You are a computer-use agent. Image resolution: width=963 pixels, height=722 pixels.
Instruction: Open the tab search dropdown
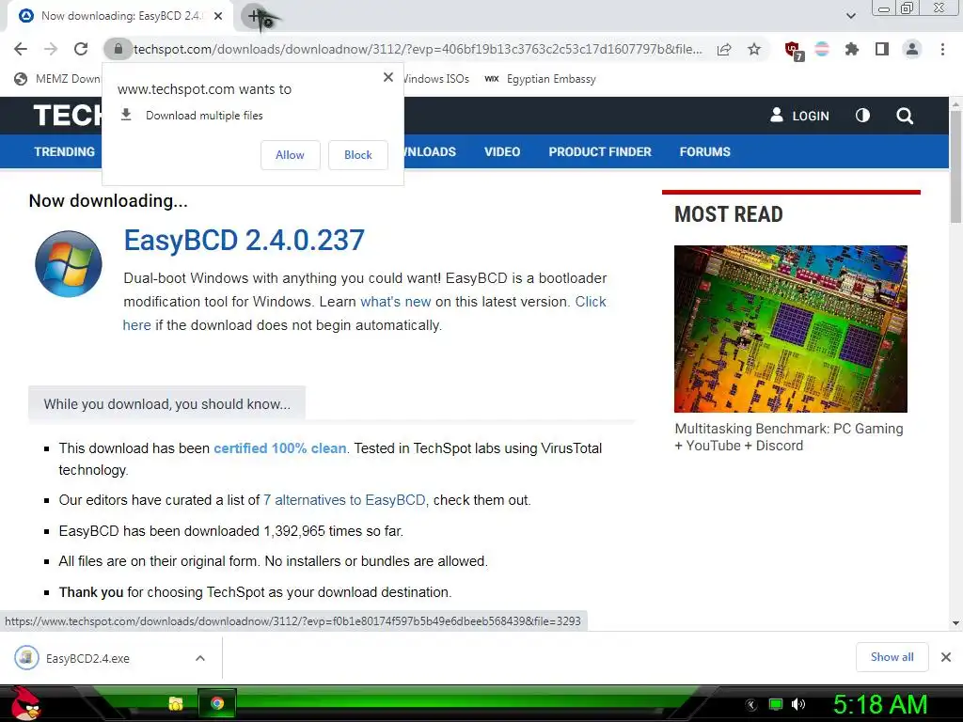pyautogui.click(x=850, y=16)
